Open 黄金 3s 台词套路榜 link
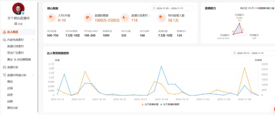 [19, 59]
